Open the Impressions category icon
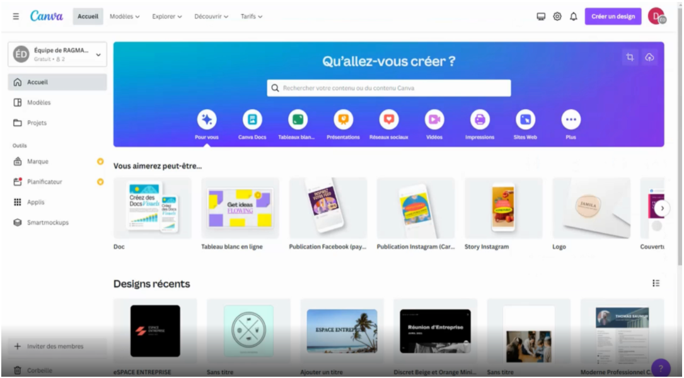684x378 pixels. click(480, 119)
